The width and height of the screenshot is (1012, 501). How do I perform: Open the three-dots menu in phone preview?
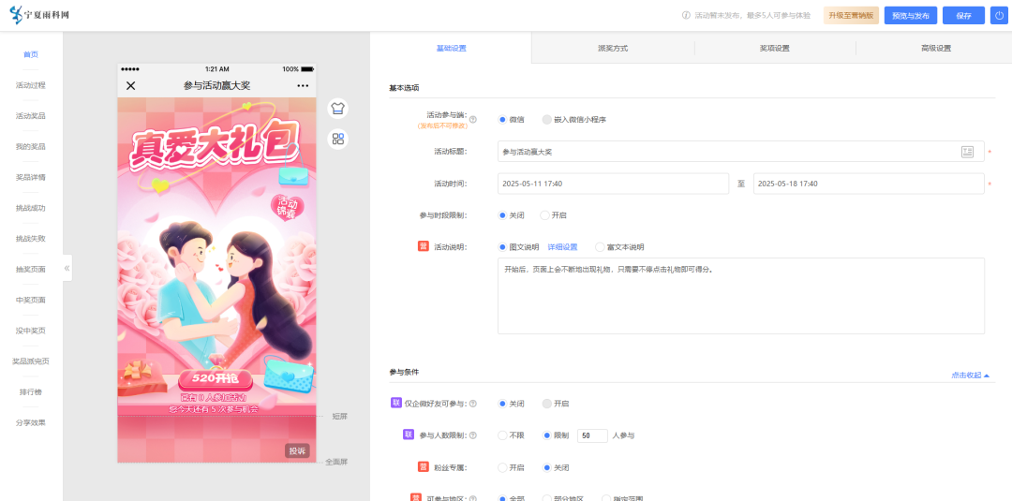pyautogui.click(x=303, y=86)
